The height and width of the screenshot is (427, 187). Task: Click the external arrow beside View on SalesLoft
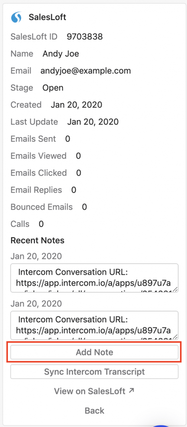coord(131,391)
